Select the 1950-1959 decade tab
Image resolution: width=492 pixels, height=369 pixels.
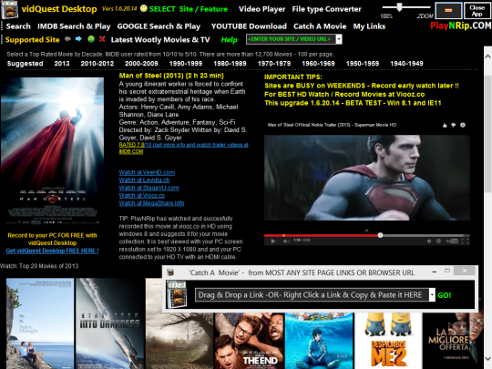click(x=363, y=64)
